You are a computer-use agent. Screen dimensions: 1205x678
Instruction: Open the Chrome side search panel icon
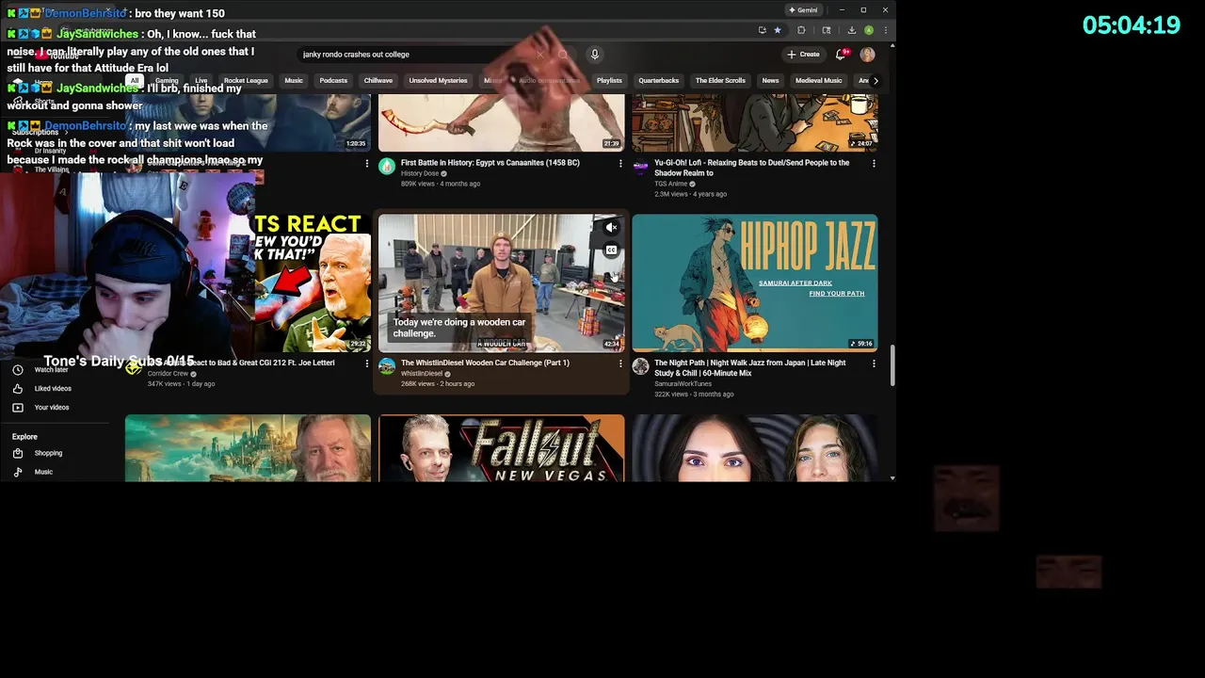click(827, 30)
